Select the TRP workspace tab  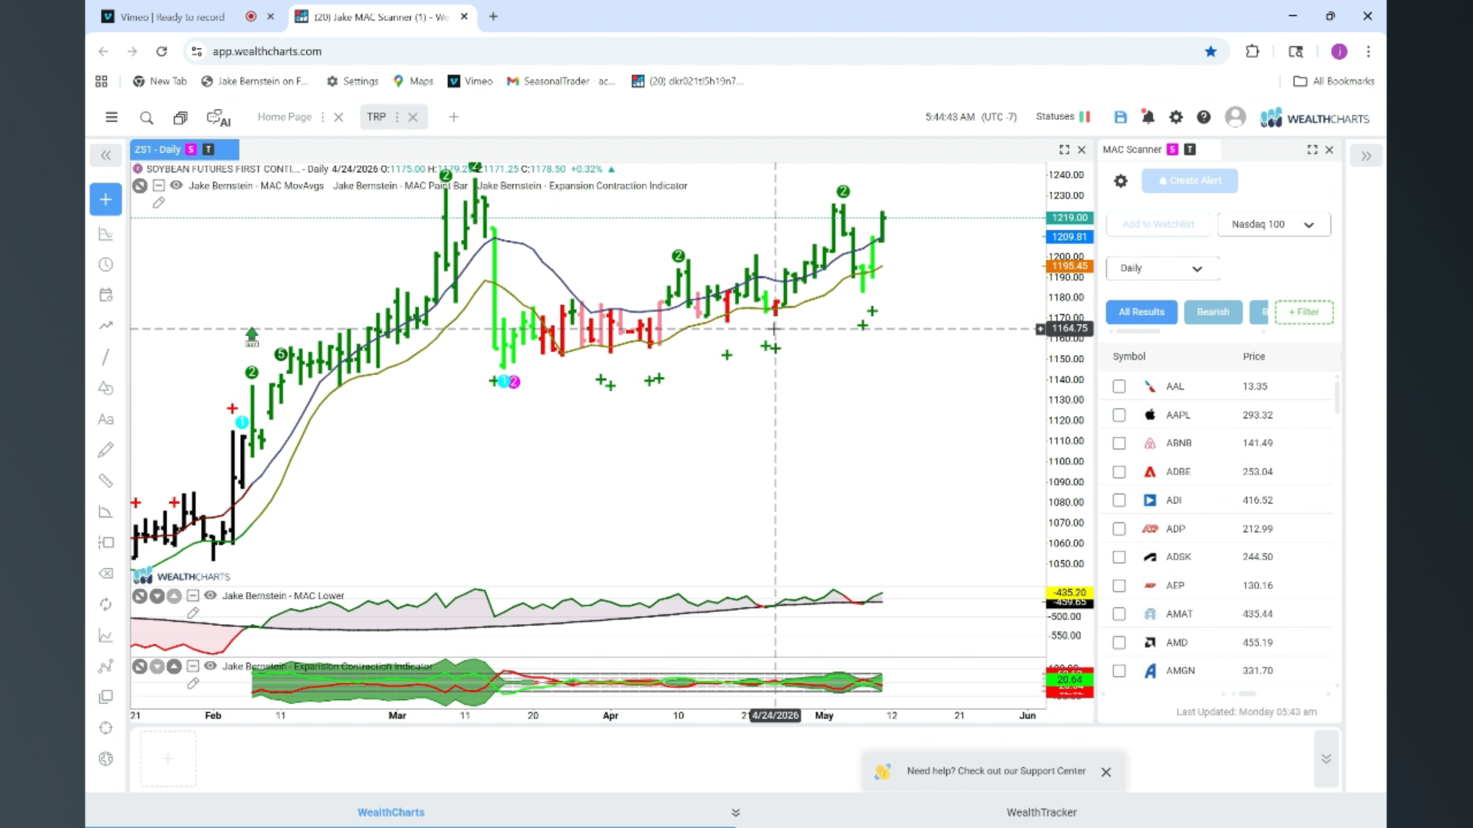(x=376, y=117)
